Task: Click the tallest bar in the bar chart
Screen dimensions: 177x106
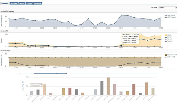Action: 108,86
